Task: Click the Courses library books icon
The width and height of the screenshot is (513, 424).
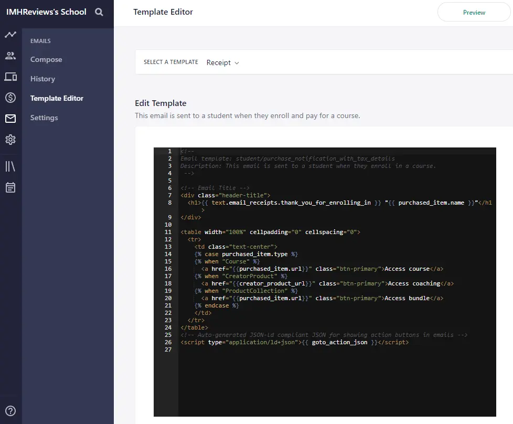Action: 10,166
